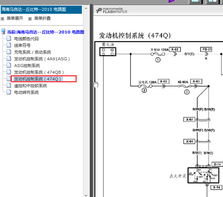This screenshot has height=197, width=223.
Task: Click the icon beside 菜单展开
Action: 2,19
